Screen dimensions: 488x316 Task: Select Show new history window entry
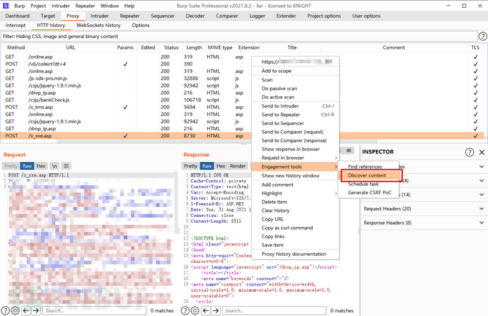point(296,176)
